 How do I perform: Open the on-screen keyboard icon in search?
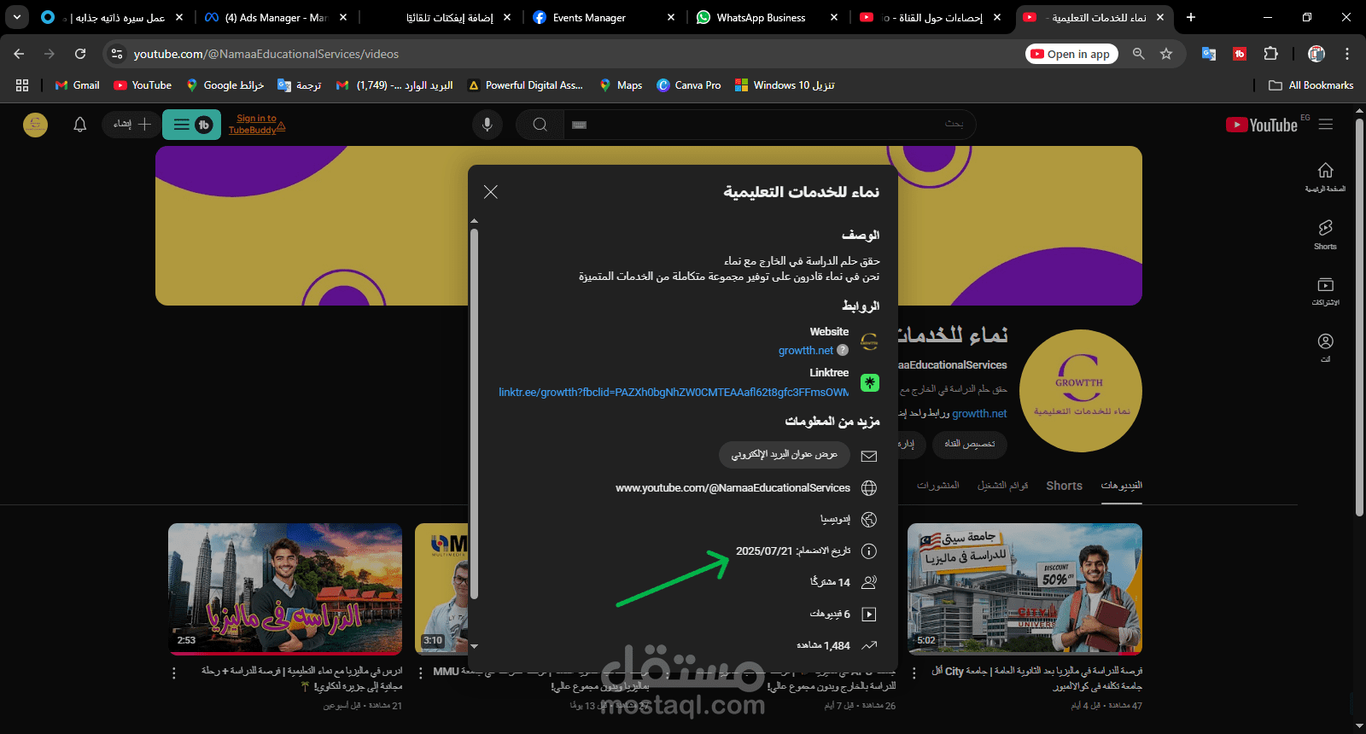(579, 125)
